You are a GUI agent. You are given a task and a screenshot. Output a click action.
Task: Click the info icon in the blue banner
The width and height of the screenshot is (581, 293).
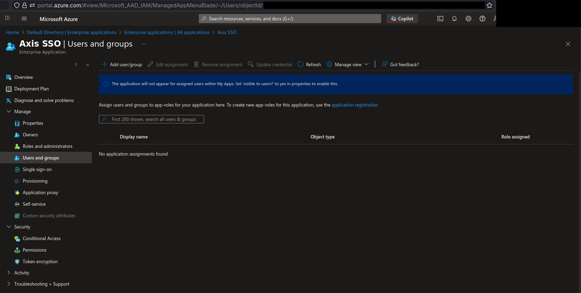pyautogui.click(x=106, y=84)
